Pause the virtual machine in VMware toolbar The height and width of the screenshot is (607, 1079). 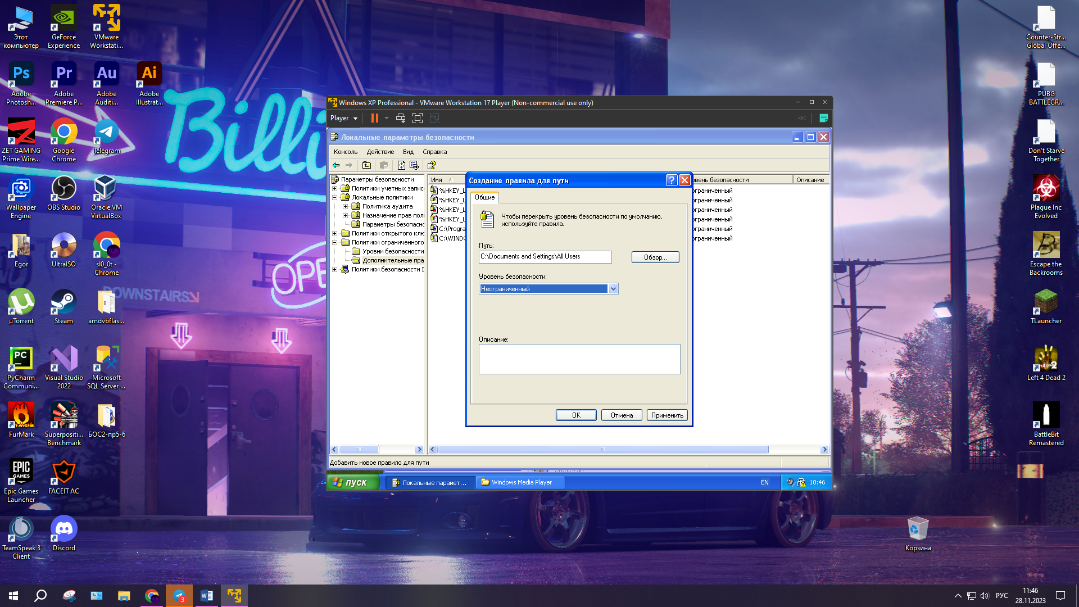click(374, 118)
